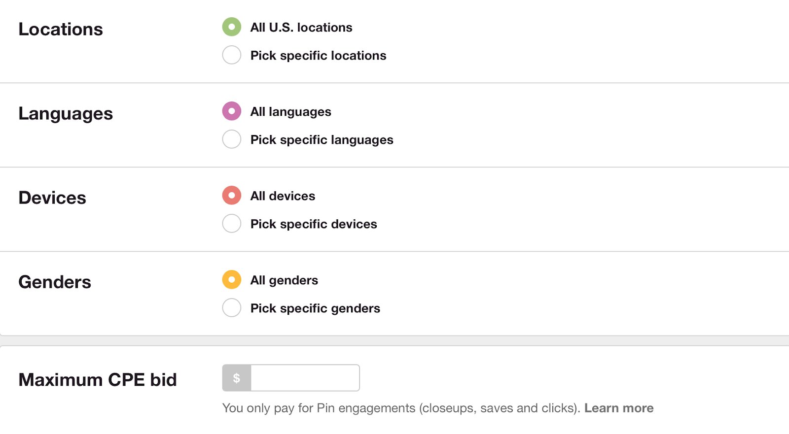Select the yellow All genders radio button
The height and width of the screenshot is (434, 789).
232,280
